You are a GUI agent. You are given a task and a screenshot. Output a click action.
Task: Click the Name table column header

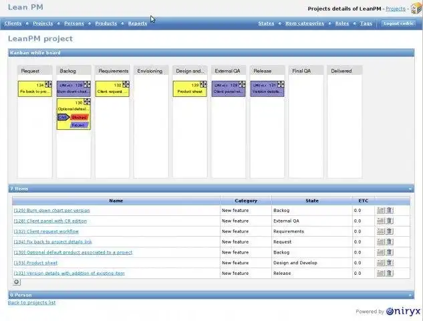pos(116,201)
